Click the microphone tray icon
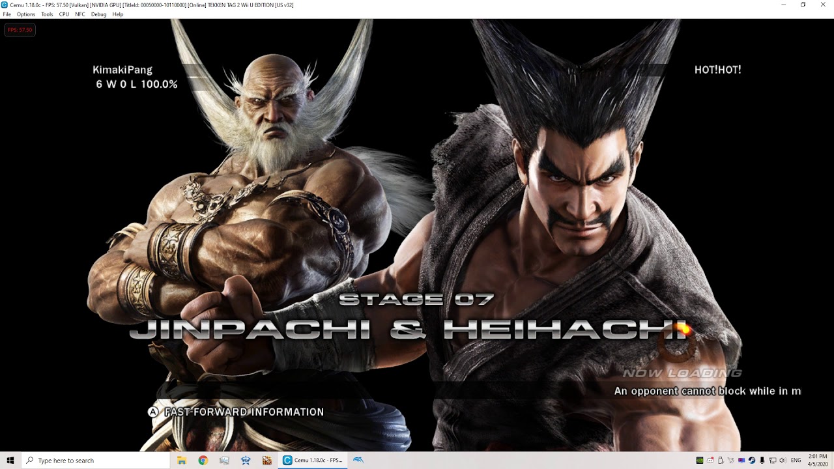834x469 pixels. tap(762, 461)
